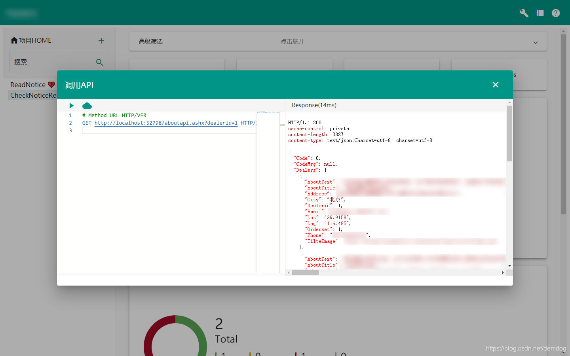Click the cloud icon in request toolbar

(87, 106)
